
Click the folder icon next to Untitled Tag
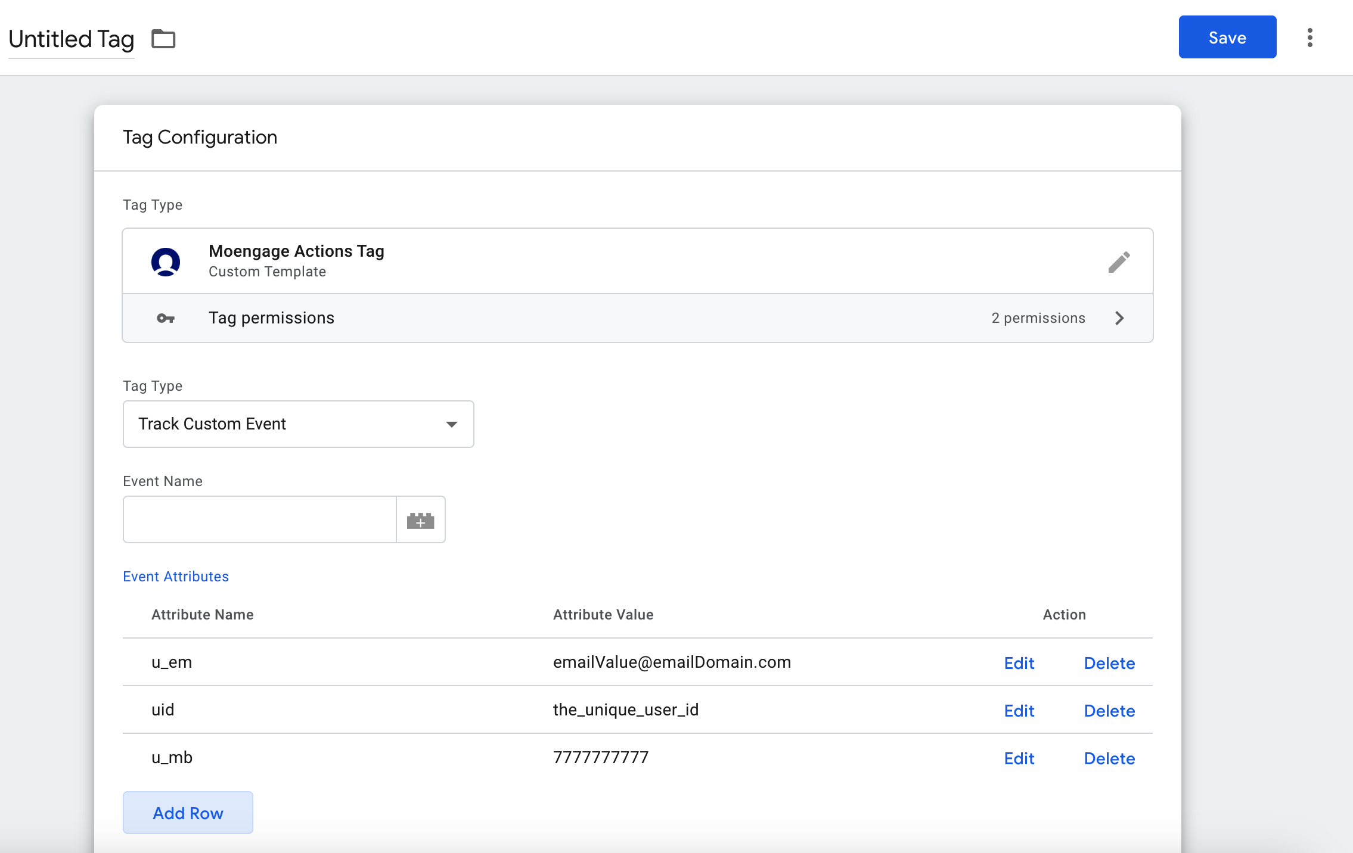[163, 39]
